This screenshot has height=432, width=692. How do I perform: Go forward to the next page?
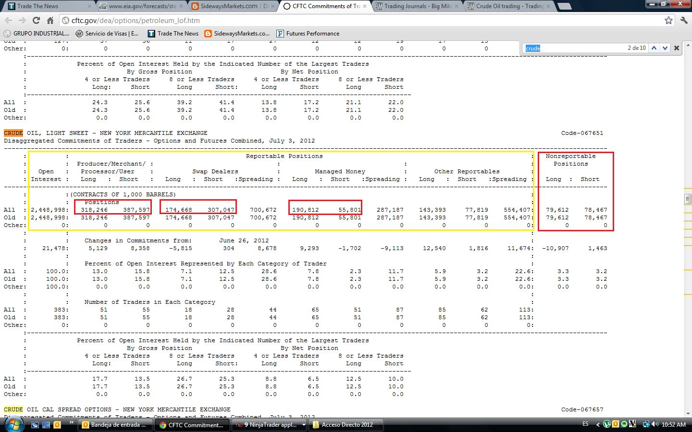[22, 21]
